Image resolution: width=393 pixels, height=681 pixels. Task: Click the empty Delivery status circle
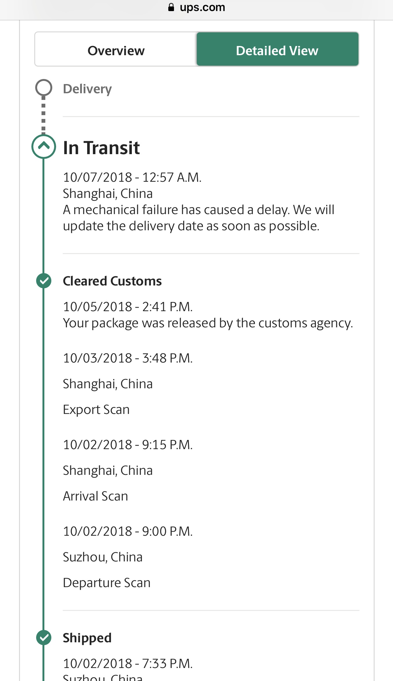[x=44, y=88]
